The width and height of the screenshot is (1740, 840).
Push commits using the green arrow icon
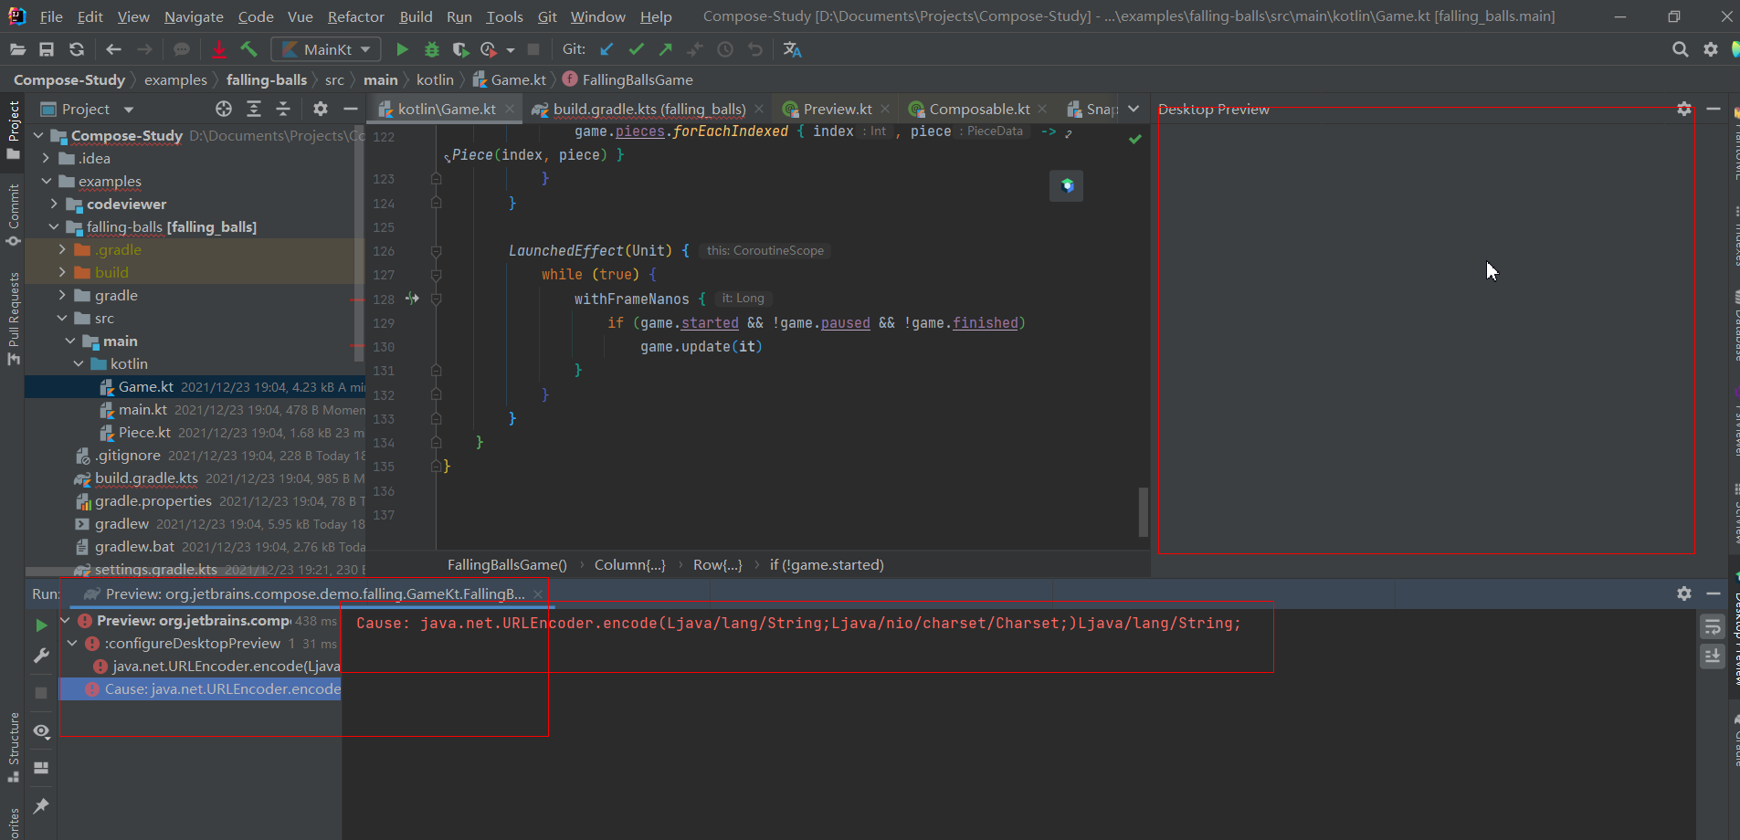[x=664, y=48]
